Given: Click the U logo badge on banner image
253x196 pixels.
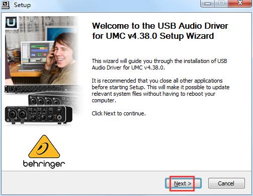Looking at the screenshot, I should (11, 23).
